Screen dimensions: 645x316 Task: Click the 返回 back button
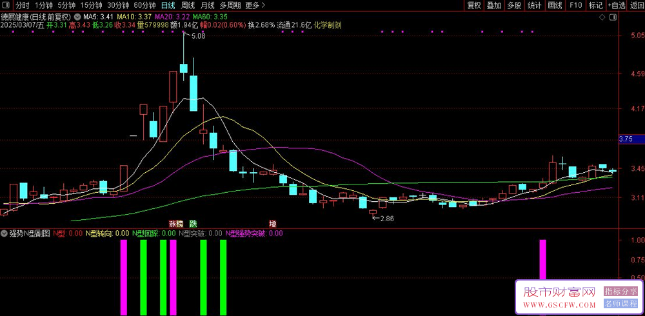pyautogui.click(x=637, y=5)
